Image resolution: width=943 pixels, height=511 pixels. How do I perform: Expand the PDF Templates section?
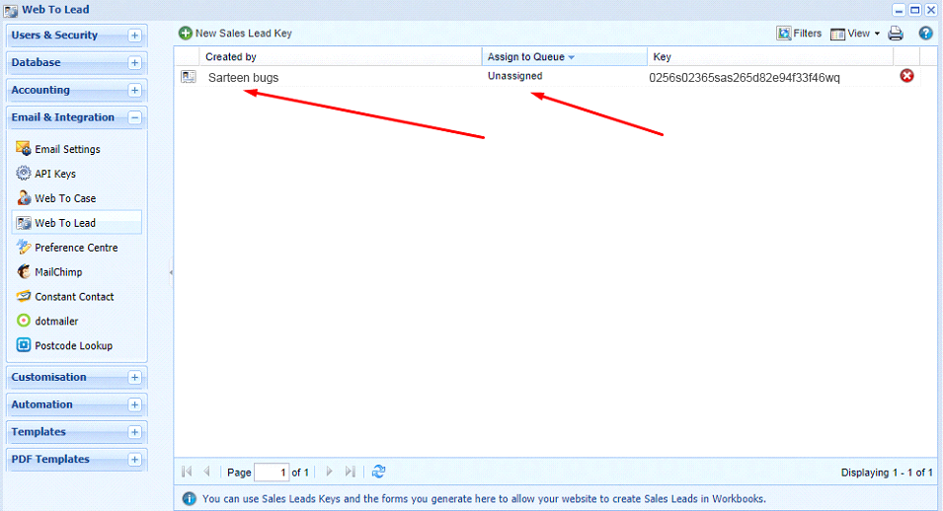pos(134,460)
